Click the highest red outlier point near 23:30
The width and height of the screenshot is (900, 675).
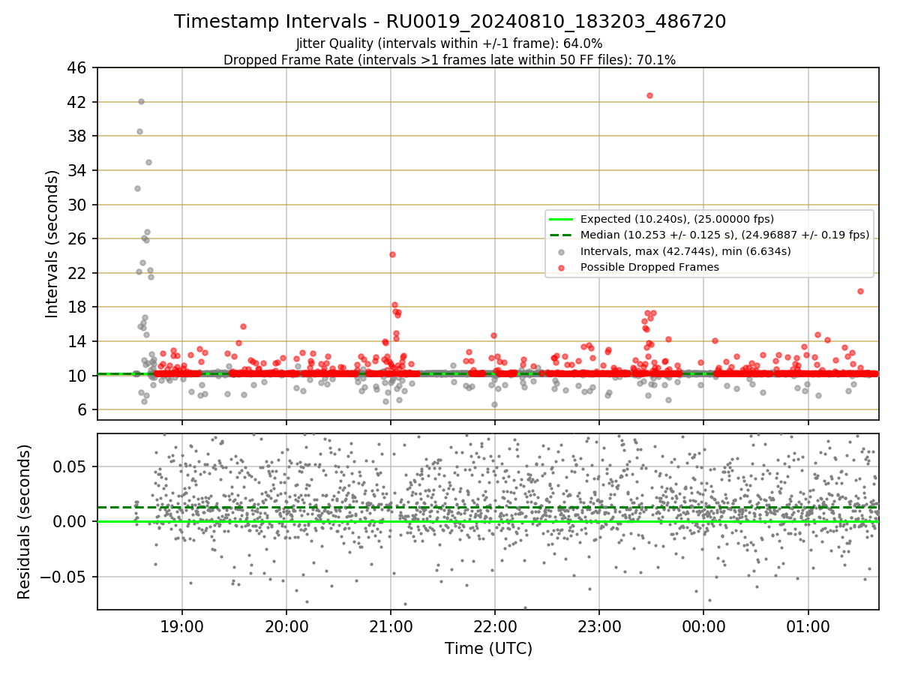point(649,95)
